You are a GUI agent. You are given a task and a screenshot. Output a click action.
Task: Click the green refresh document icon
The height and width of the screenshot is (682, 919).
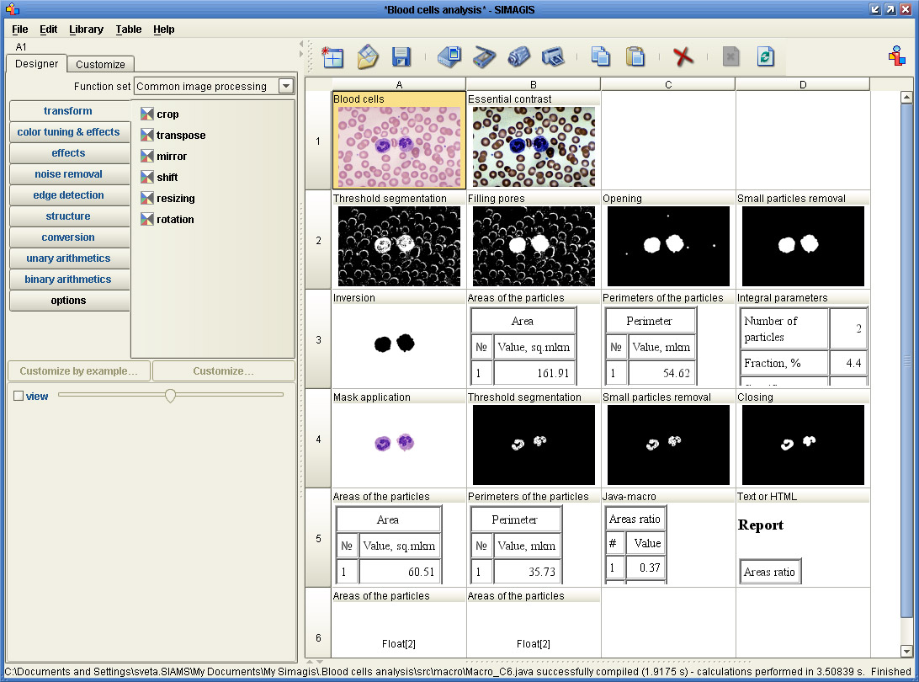[765, 56]
